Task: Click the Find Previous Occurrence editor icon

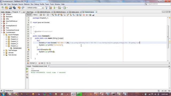Action: pyautogui.click(x=56, y=15)
